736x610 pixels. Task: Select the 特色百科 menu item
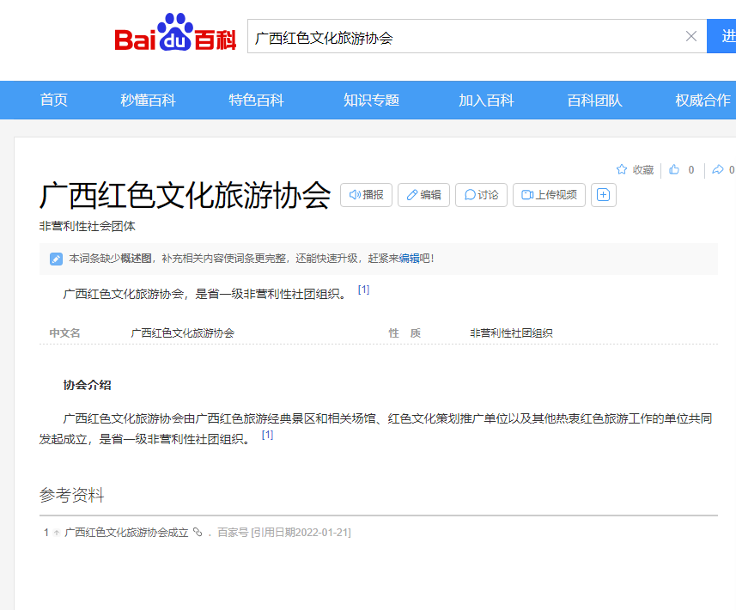[256, 101]
